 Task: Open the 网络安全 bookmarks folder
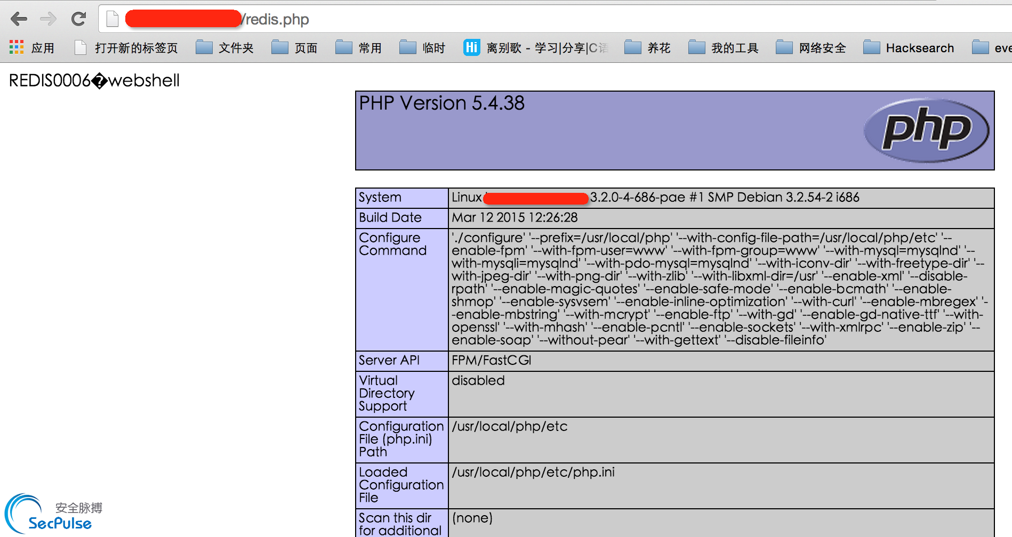pos(810,48)
